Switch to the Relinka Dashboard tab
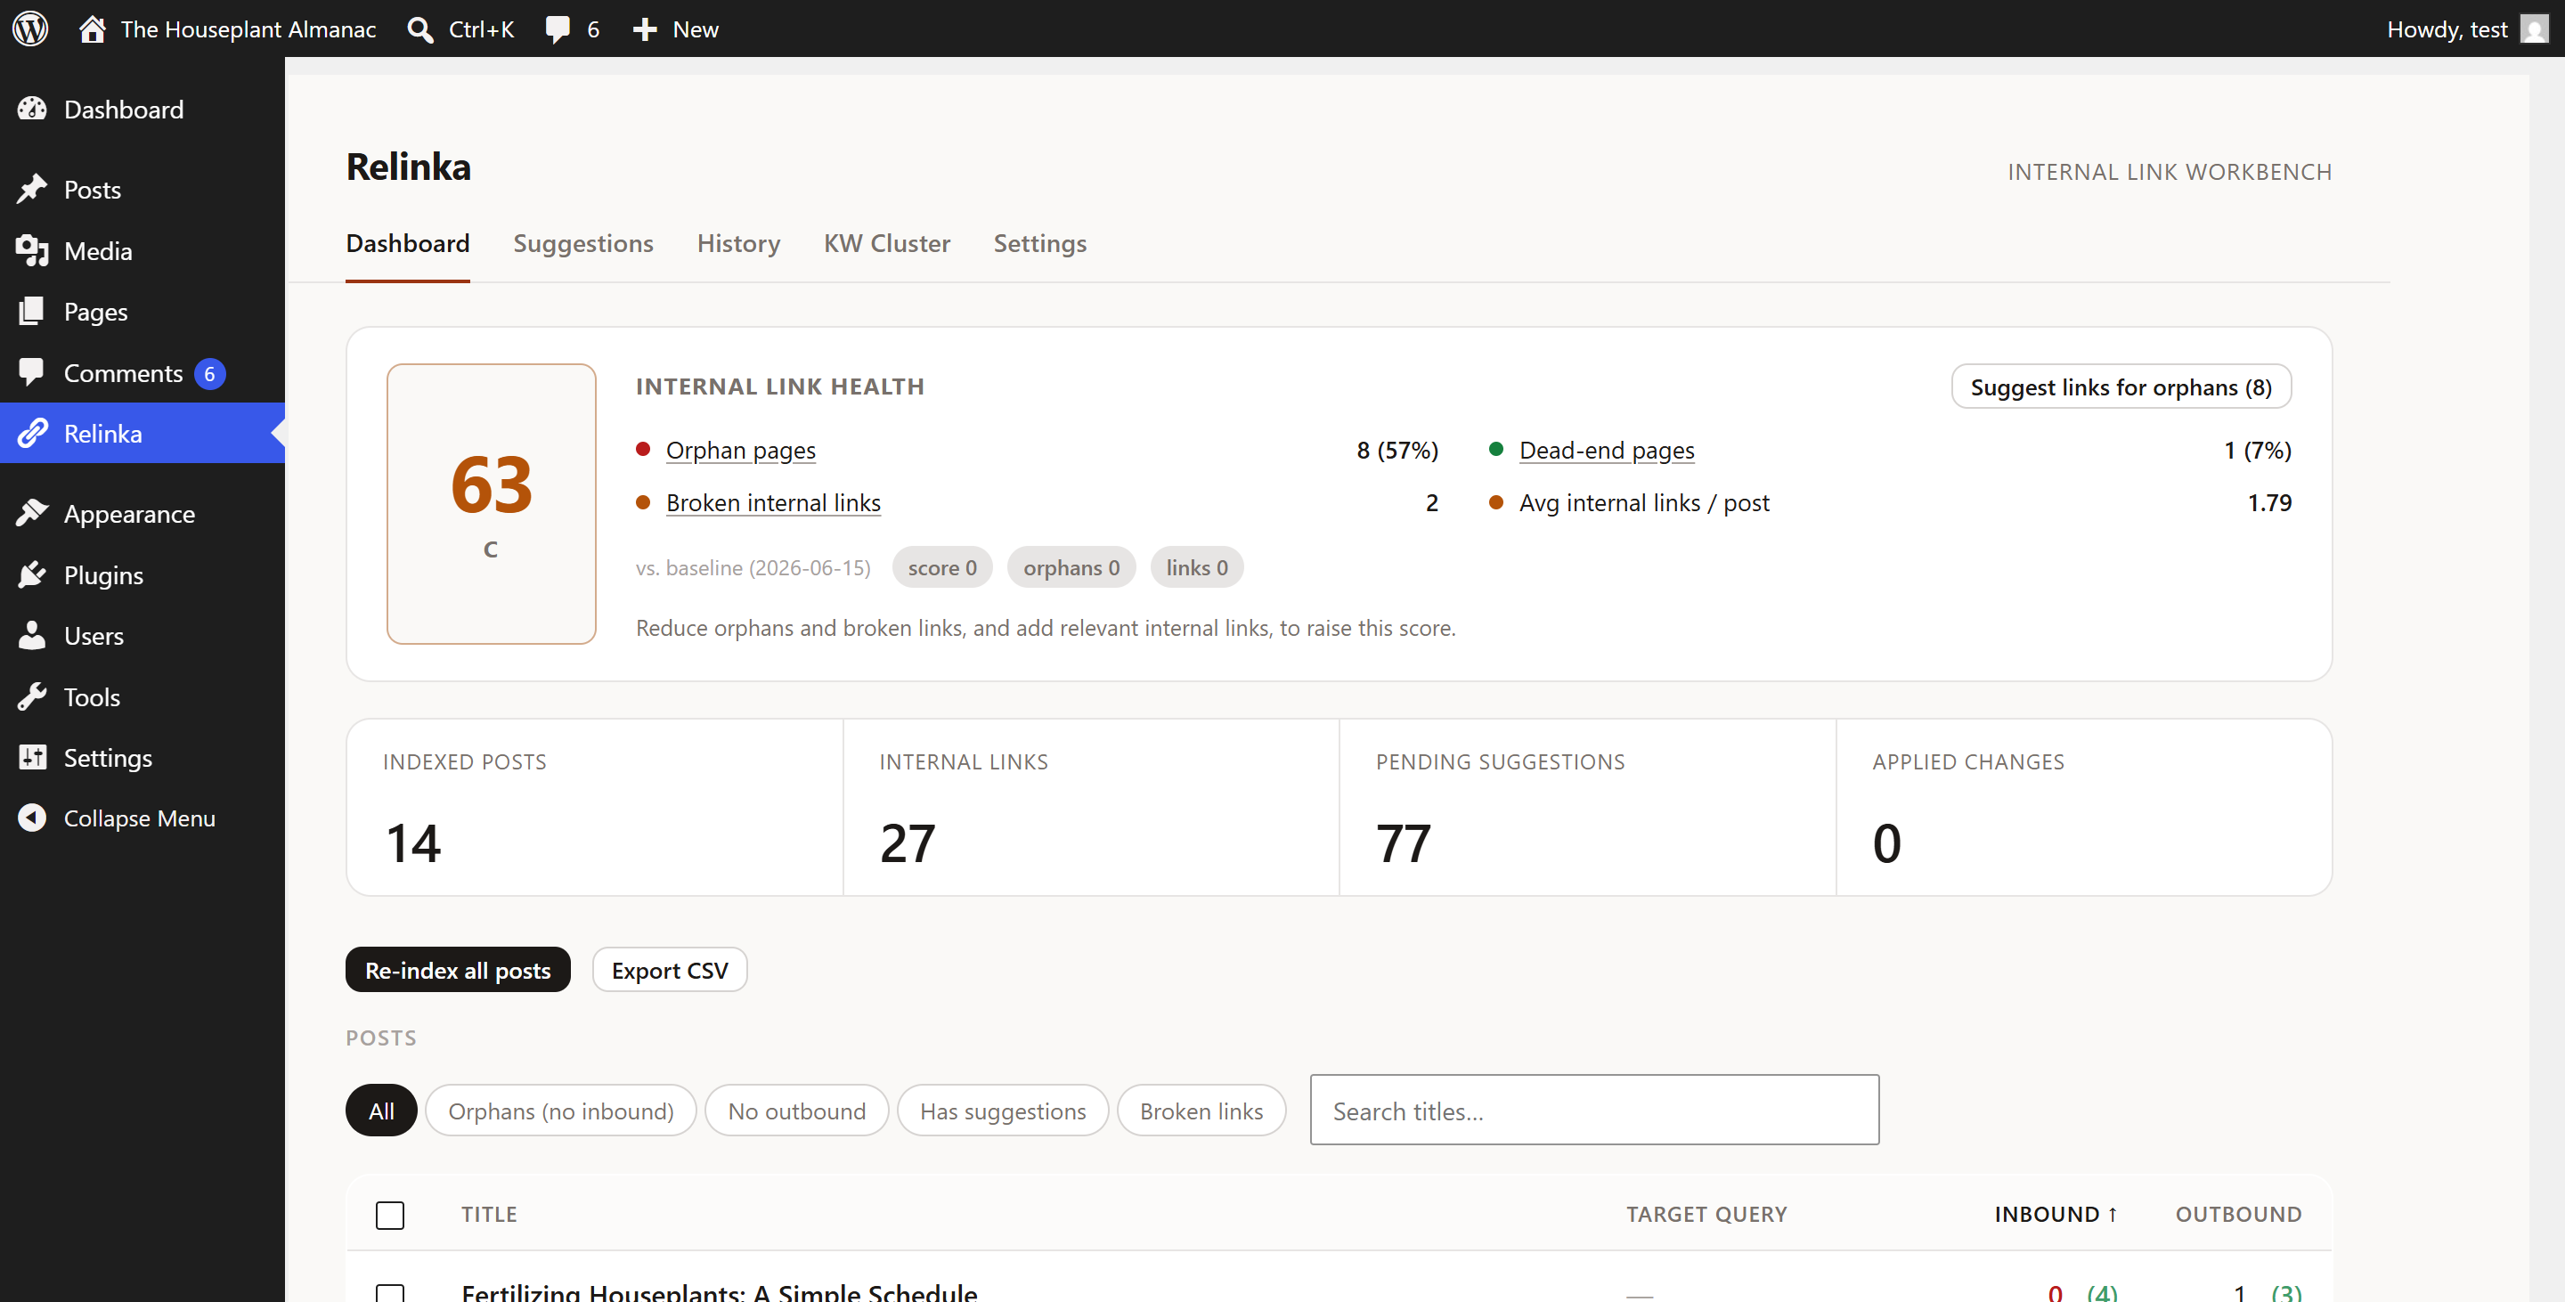 (407, 244)
